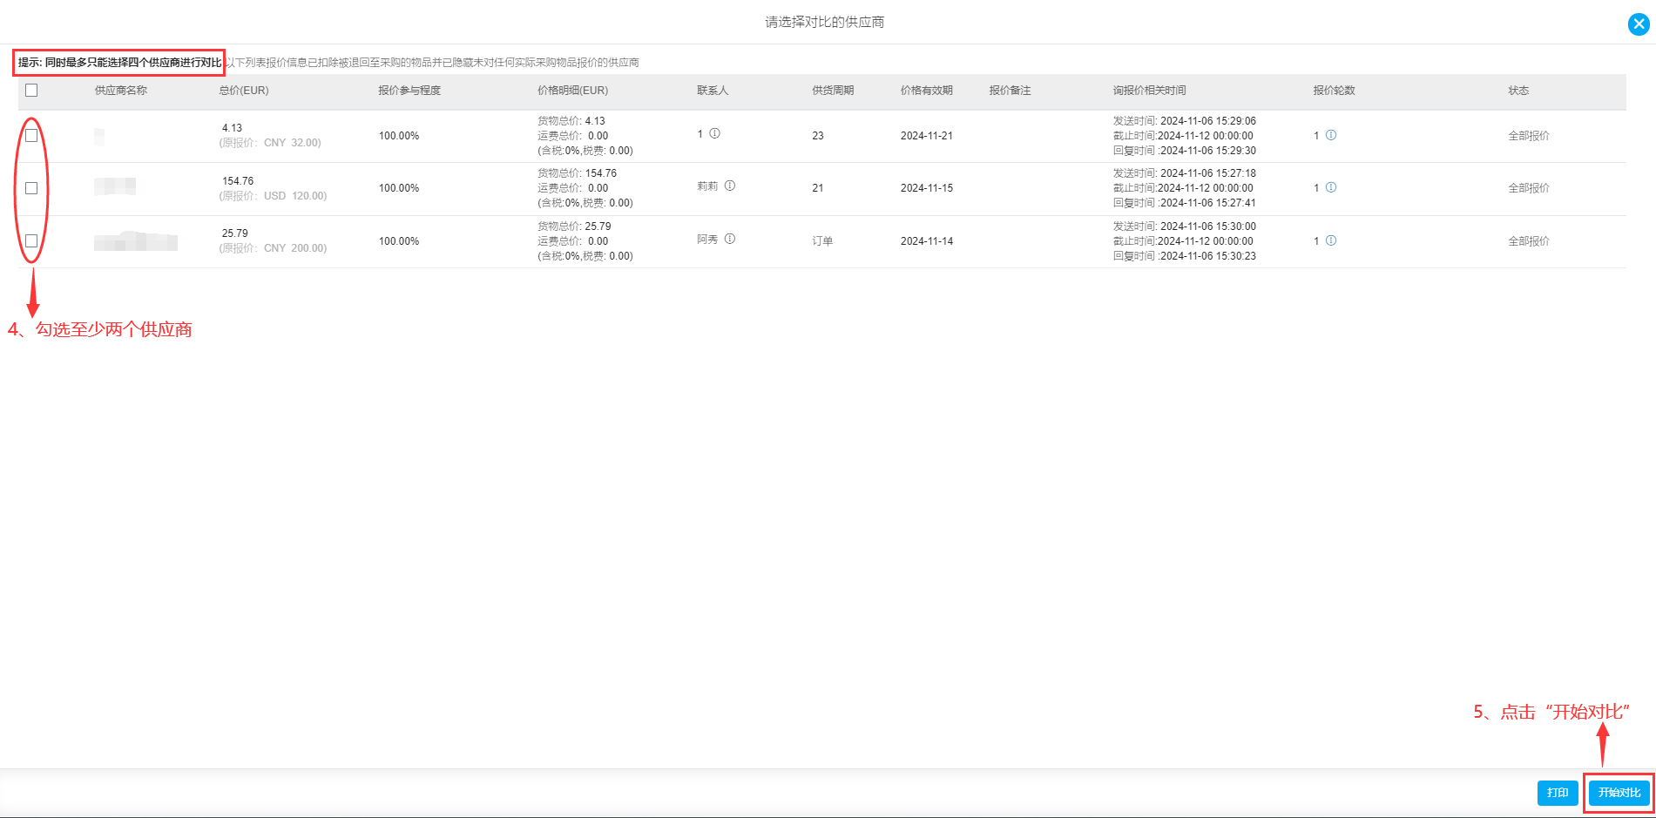Select total price 4.13 cell
1656x818 pixels.
pyautogui.click(x=233, y=128)
